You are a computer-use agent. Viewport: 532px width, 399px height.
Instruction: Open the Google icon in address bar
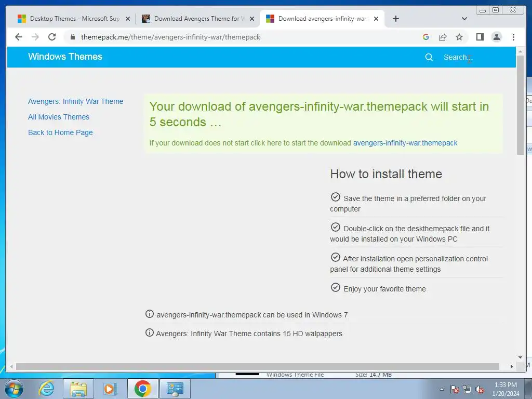tap(426, 37)
